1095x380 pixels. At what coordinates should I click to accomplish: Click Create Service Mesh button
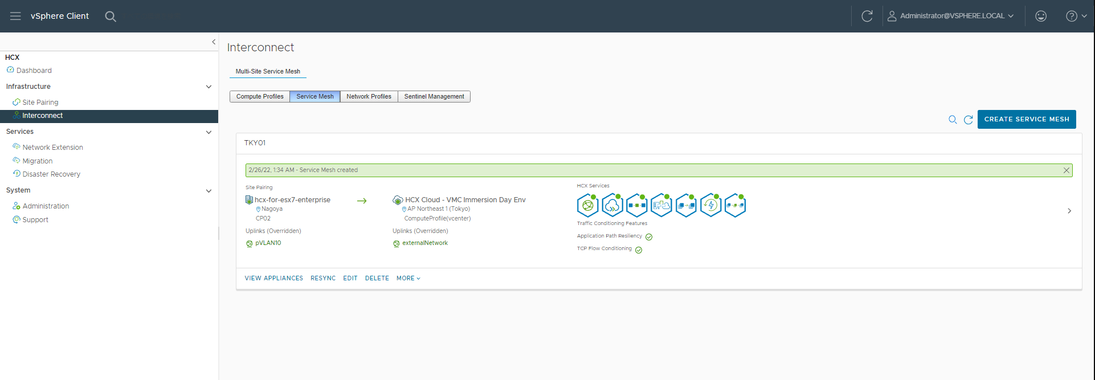point(1027,119)
